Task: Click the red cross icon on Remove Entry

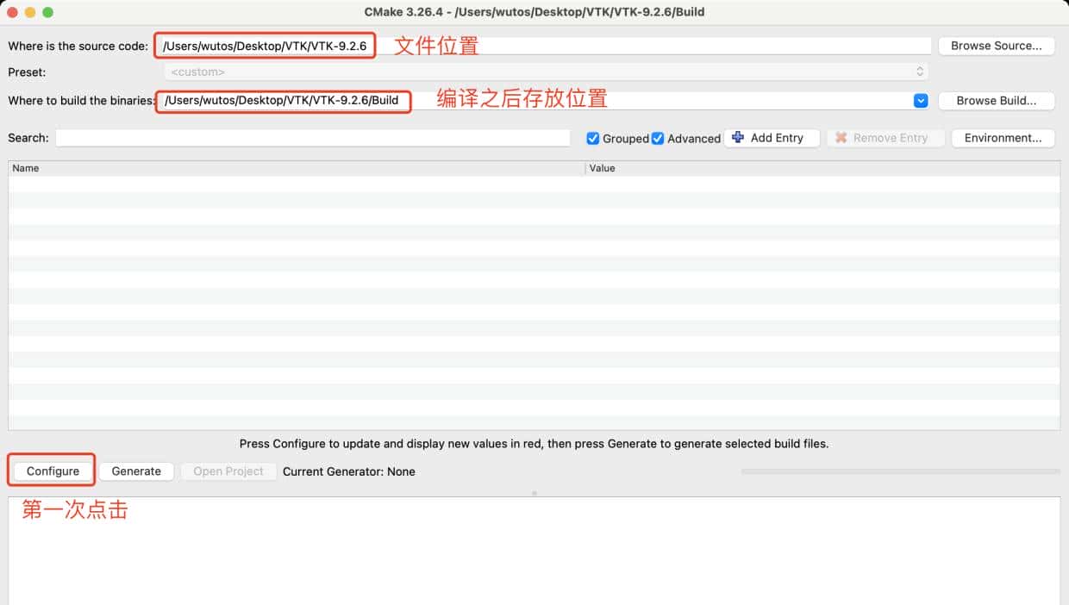Action: pyautogui.click(x=842, y=138)
